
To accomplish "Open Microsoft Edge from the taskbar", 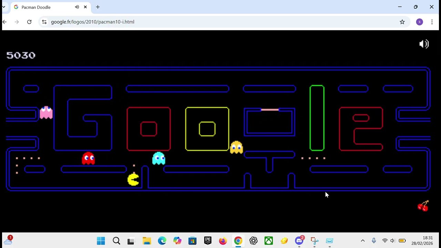I will [162, 241].
